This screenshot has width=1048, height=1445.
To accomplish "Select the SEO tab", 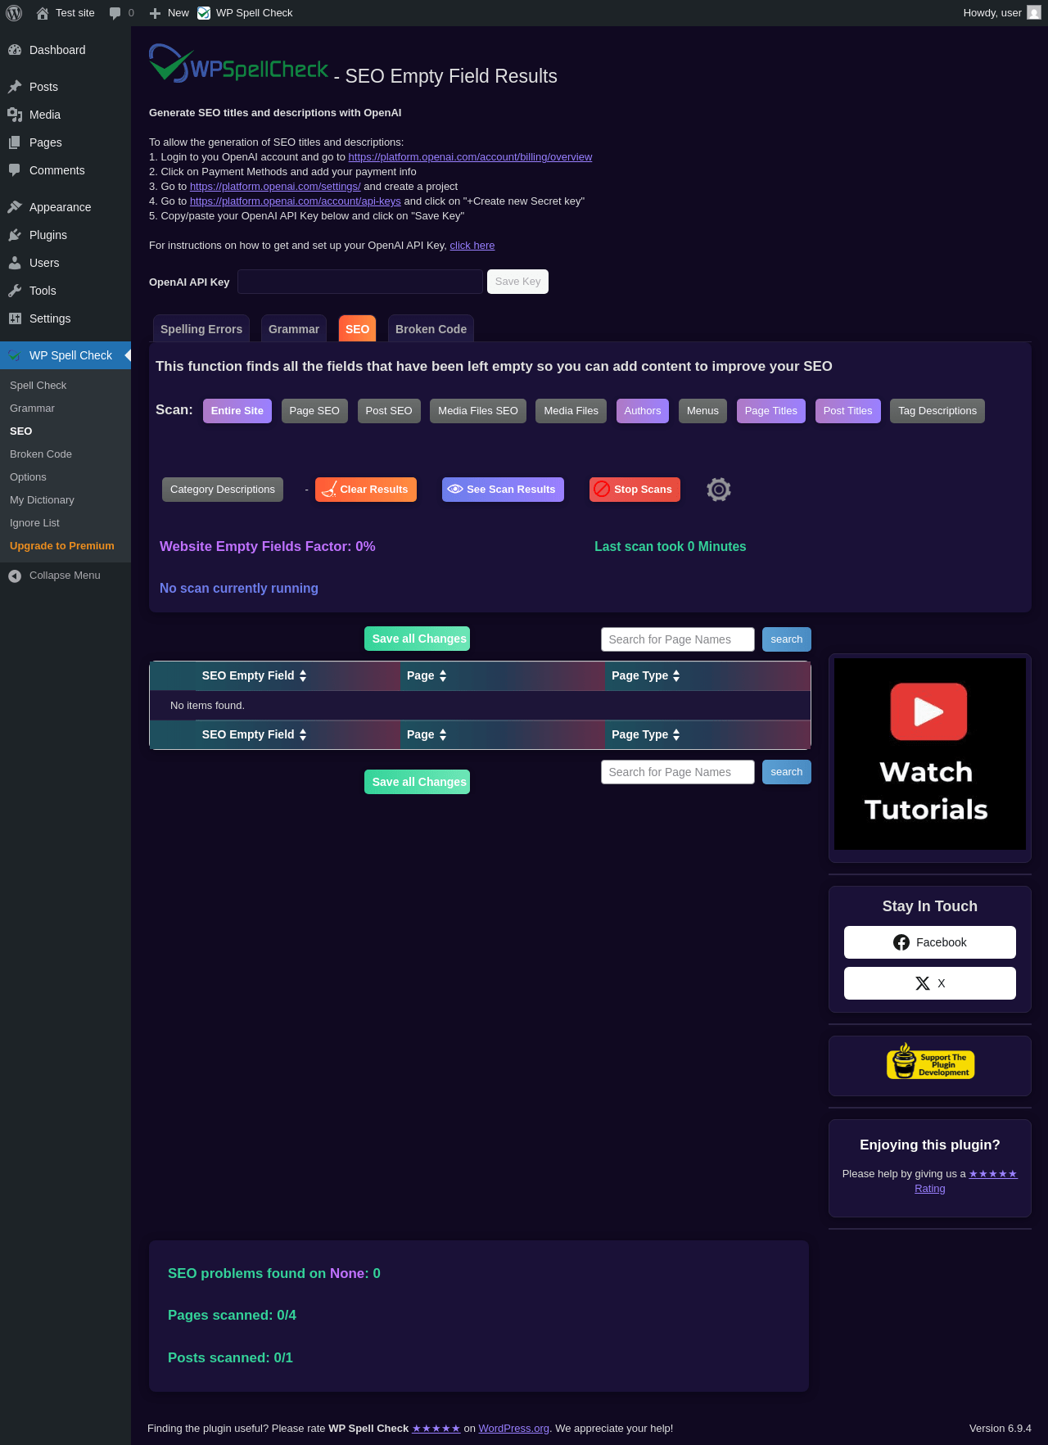I will 357,329.
